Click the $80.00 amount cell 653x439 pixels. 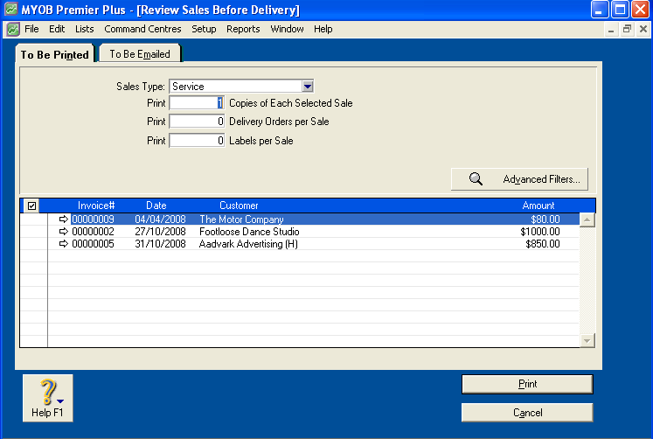pos(545,219)
